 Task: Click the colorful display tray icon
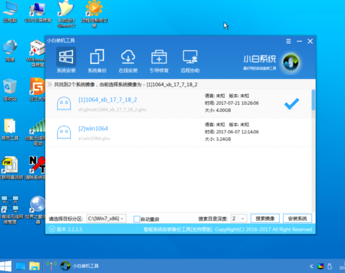click(321, 266)
